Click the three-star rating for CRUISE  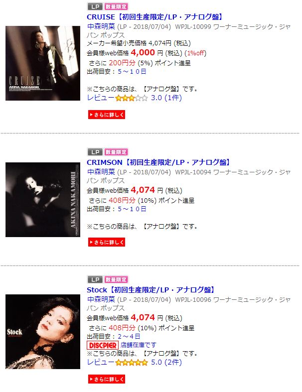point(132,98)
